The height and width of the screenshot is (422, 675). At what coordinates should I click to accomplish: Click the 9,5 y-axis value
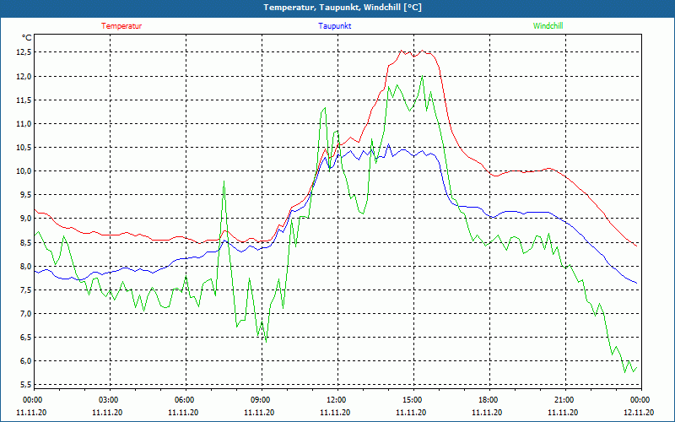(x=26, y=195)
